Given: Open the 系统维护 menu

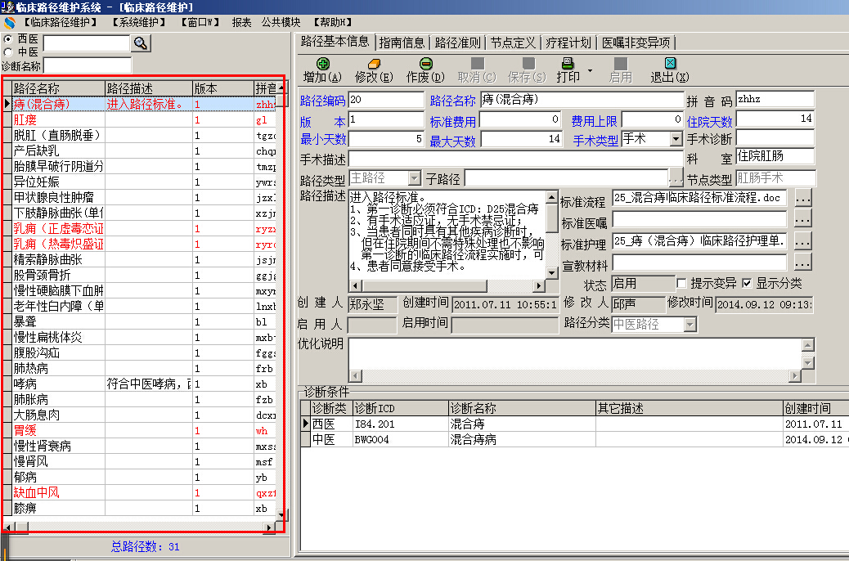Looking at the screenshot, I should click(138, 22).
